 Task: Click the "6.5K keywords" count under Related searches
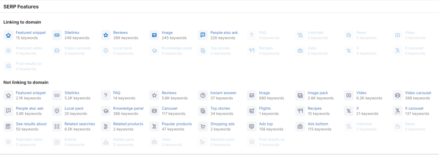click(x=77, y=129)
